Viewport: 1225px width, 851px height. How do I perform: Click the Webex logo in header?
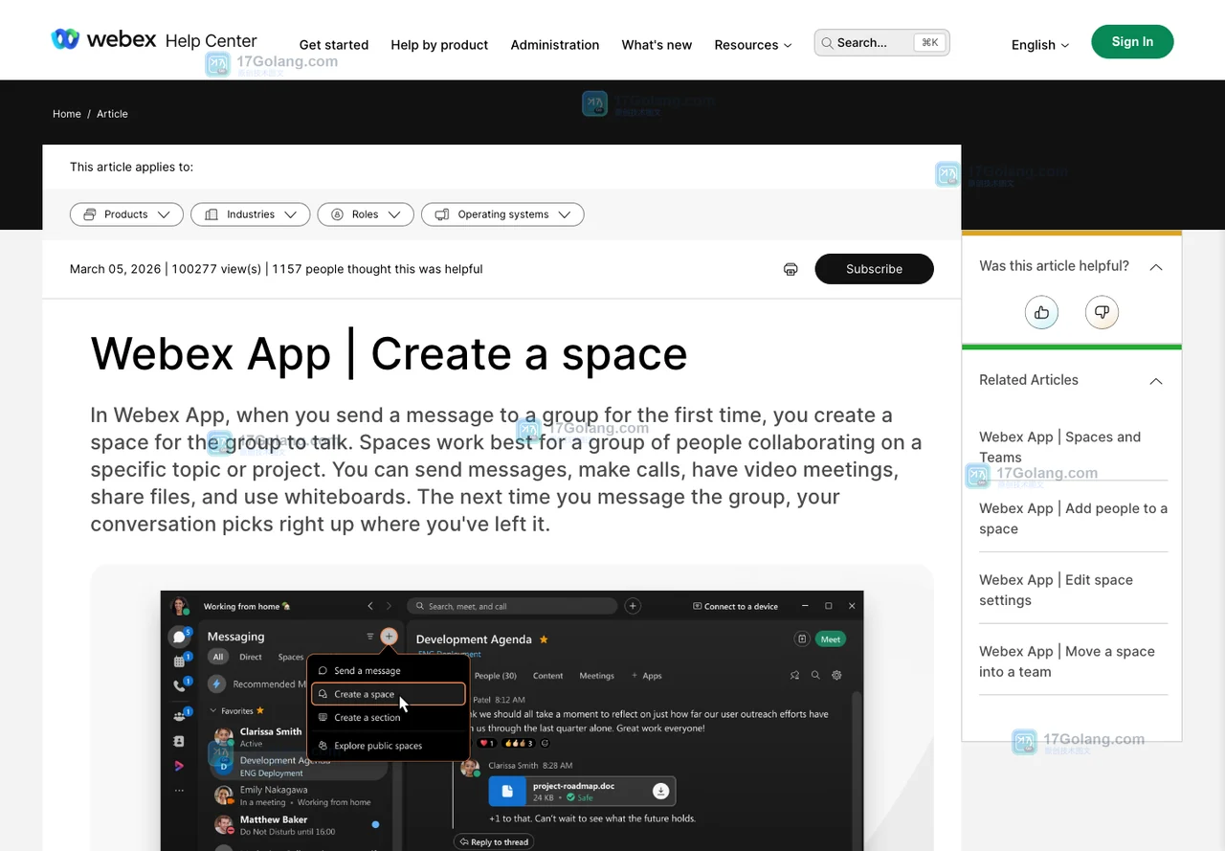pyautogui.click(x=103, y=39)
